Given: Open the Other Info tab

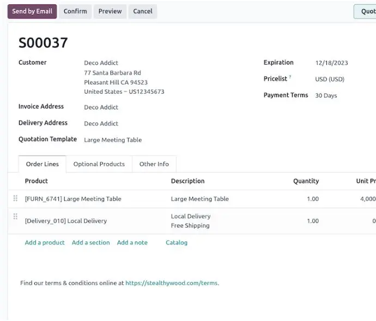Looking at the screenshot, I should (154, 164).
